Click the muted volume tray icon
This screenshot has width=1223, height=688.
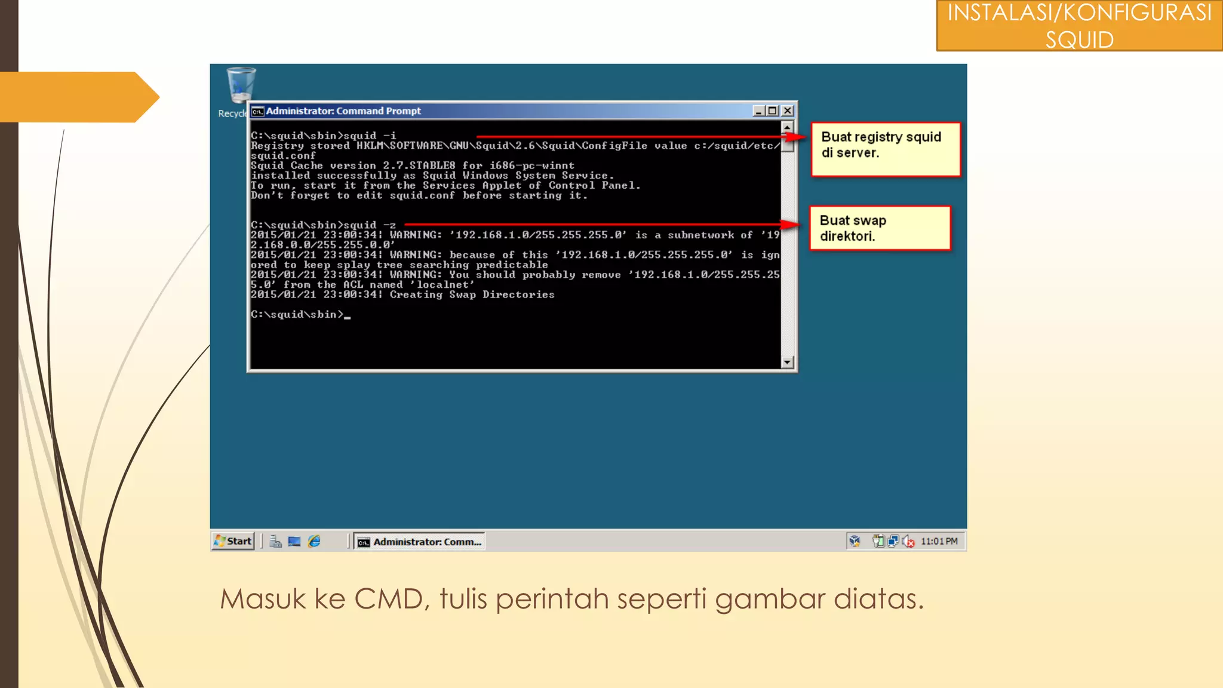click(x=908, y=541)
